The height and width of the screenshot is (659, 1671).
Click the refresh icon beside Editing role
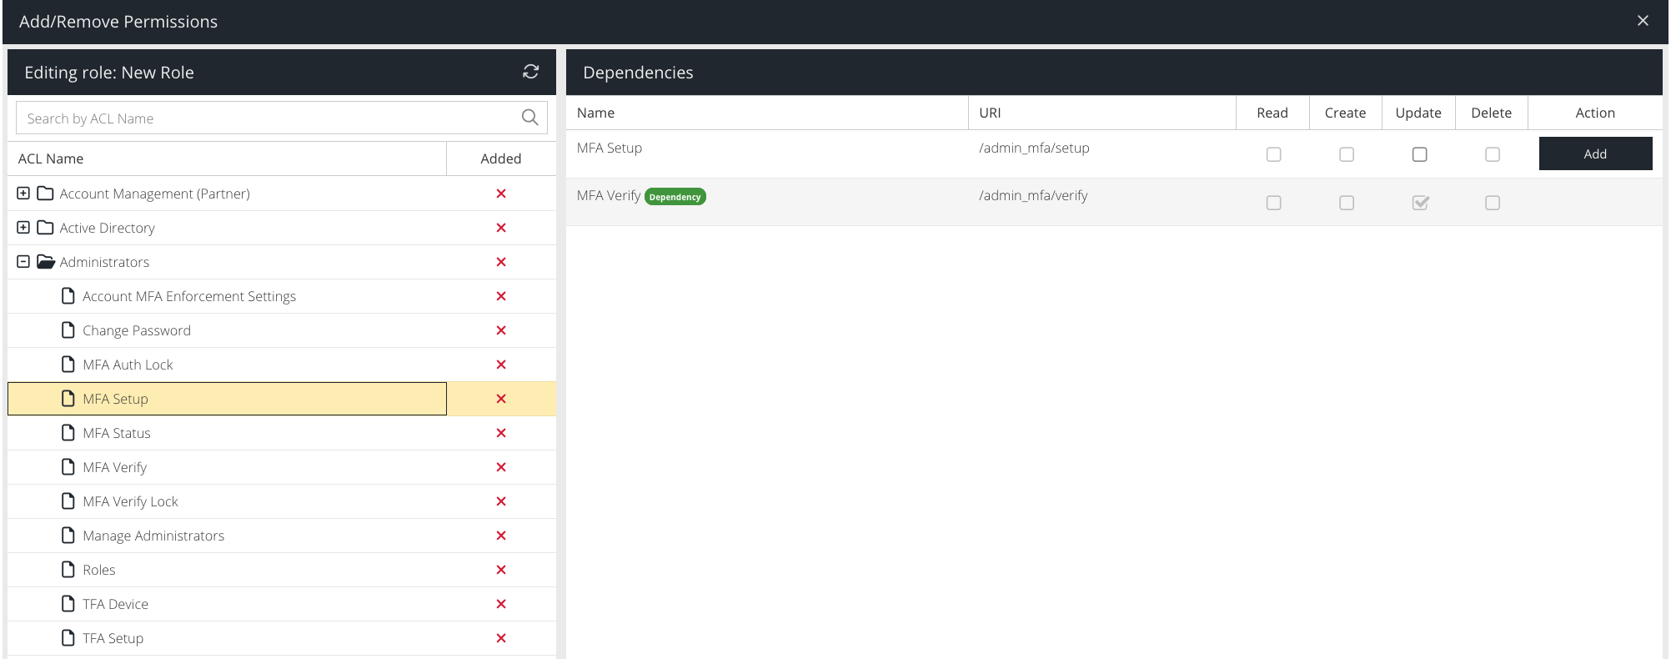tap(530, 72)
